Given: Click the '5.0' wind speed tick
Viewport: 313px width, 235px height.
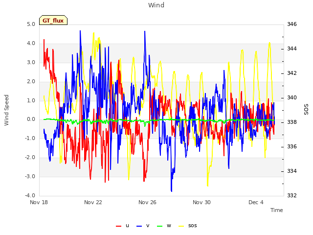Looking at the screenshot, I should (31, 24).
